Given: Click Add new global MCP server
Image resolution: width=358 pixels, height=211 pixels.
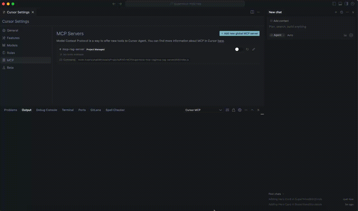Looking at the screenshot, I should (239, 33).
